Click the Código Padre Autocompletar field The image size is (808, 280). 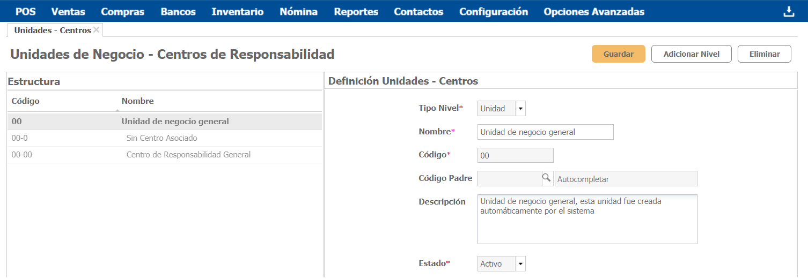point(626,179)
